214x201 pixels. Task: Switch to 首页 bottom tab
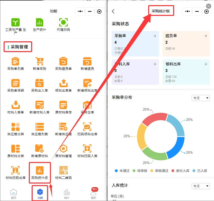(13, 194)
